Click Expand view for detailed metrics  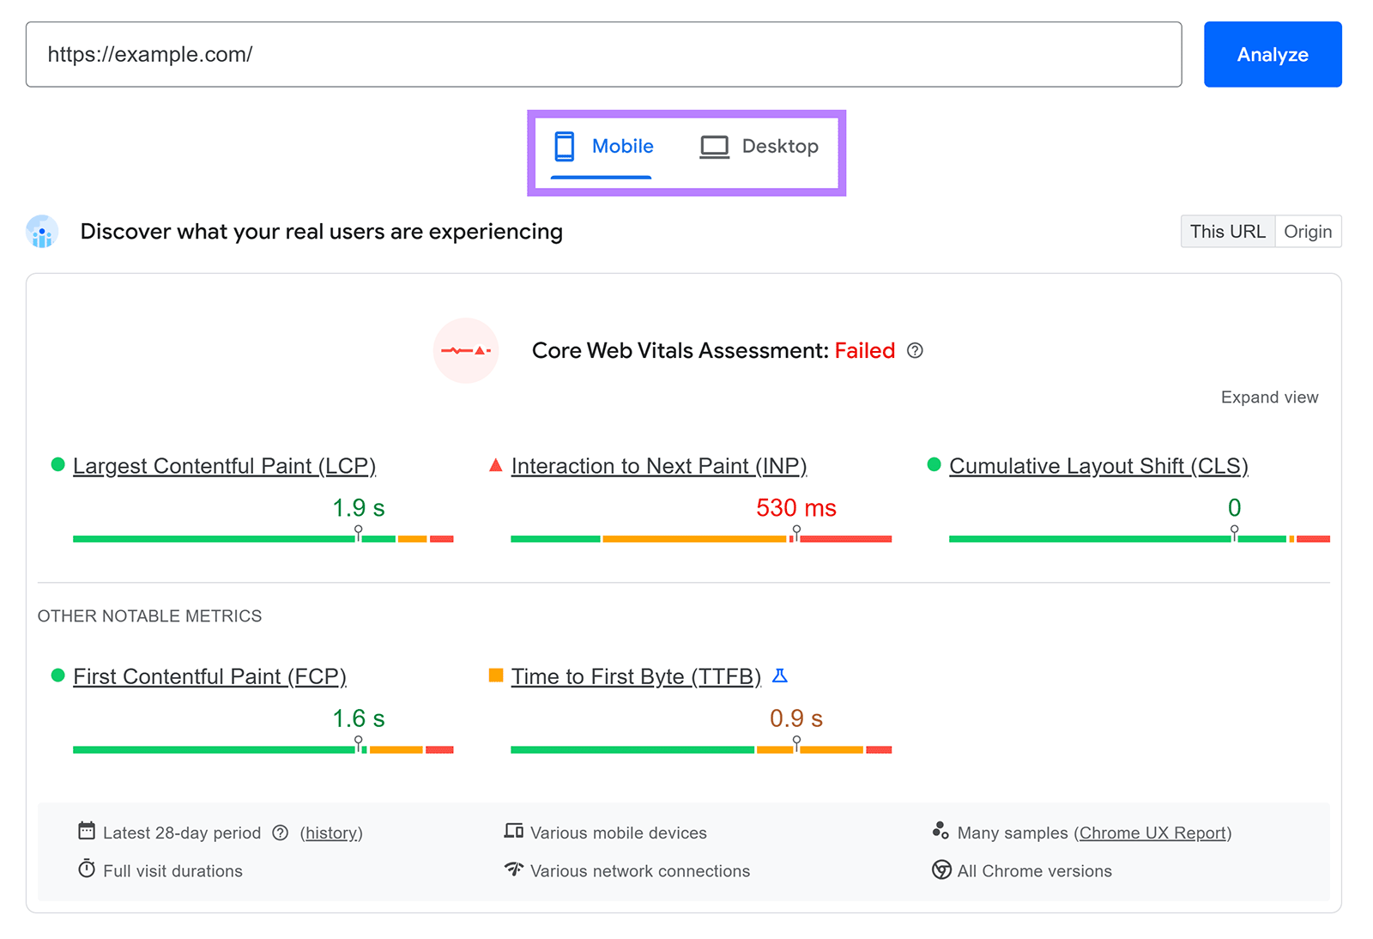click(x=1269, y=397)
